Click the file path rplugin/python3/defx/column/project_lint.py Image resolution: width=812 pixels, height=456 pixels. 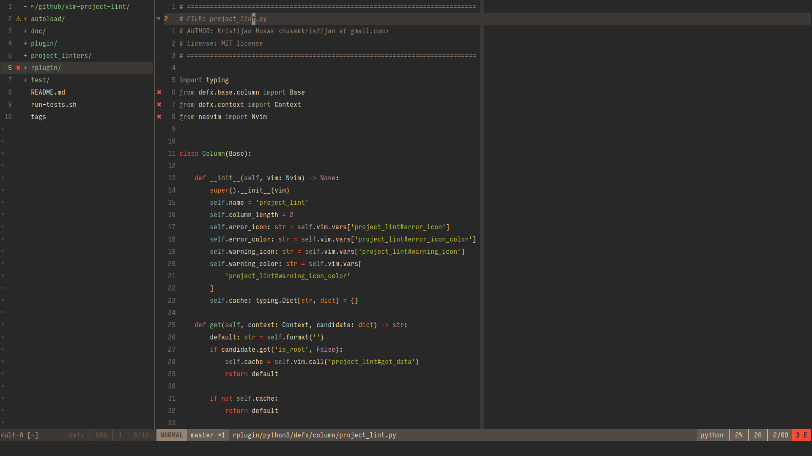[314, 435]
